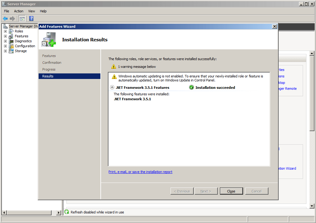The height and width of the screenshot is (223, 316).
Task: Open Print, e-mail, or save installation report link
Action: click(x=140, y=172)
